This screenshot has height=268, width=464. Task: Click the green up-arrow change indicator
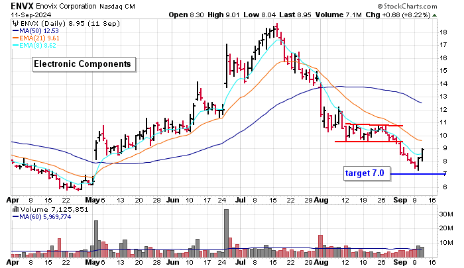point(434,15)
